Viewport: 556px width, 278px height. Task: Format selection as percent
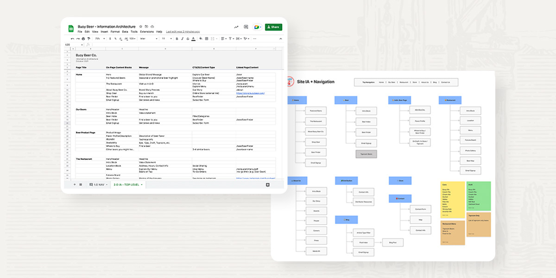115,38
